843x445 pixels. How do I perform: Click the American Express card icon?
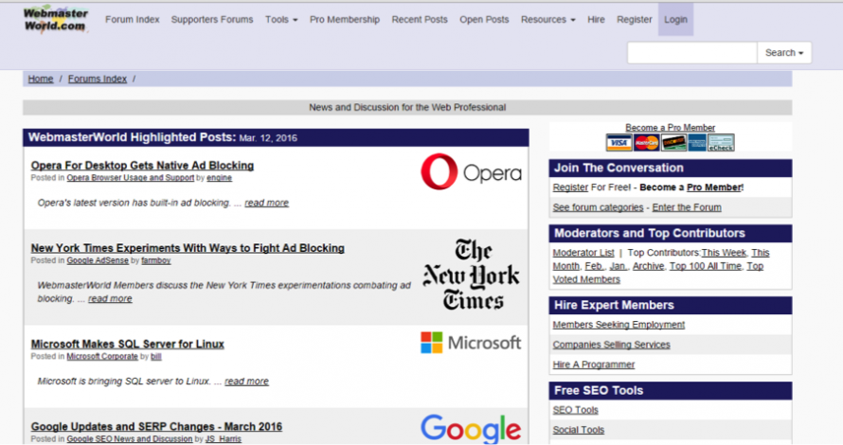click(697, 142)
